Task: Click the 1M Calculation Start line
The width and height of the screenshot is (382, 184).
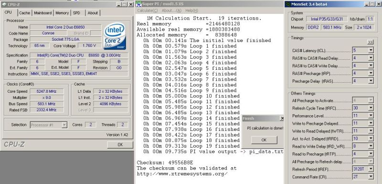Action: [204, 18]
